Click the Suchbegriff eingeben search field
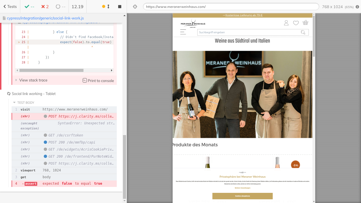 [x=248, y=32]
